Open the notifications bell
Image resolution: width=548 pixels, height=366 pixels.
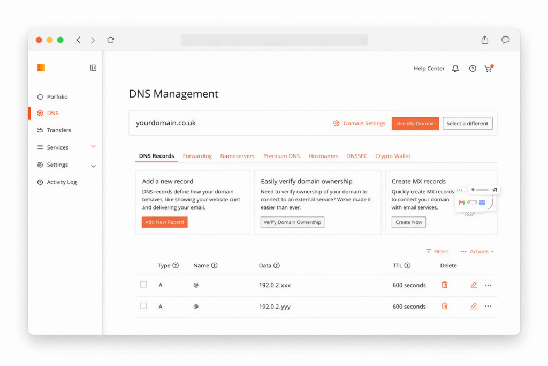(455, 68)
